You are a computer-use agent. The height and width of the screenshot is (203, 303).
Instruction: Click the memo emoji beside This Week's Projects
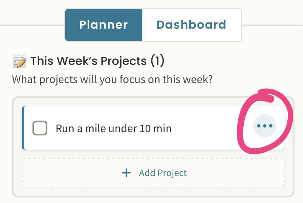[20, 60]
